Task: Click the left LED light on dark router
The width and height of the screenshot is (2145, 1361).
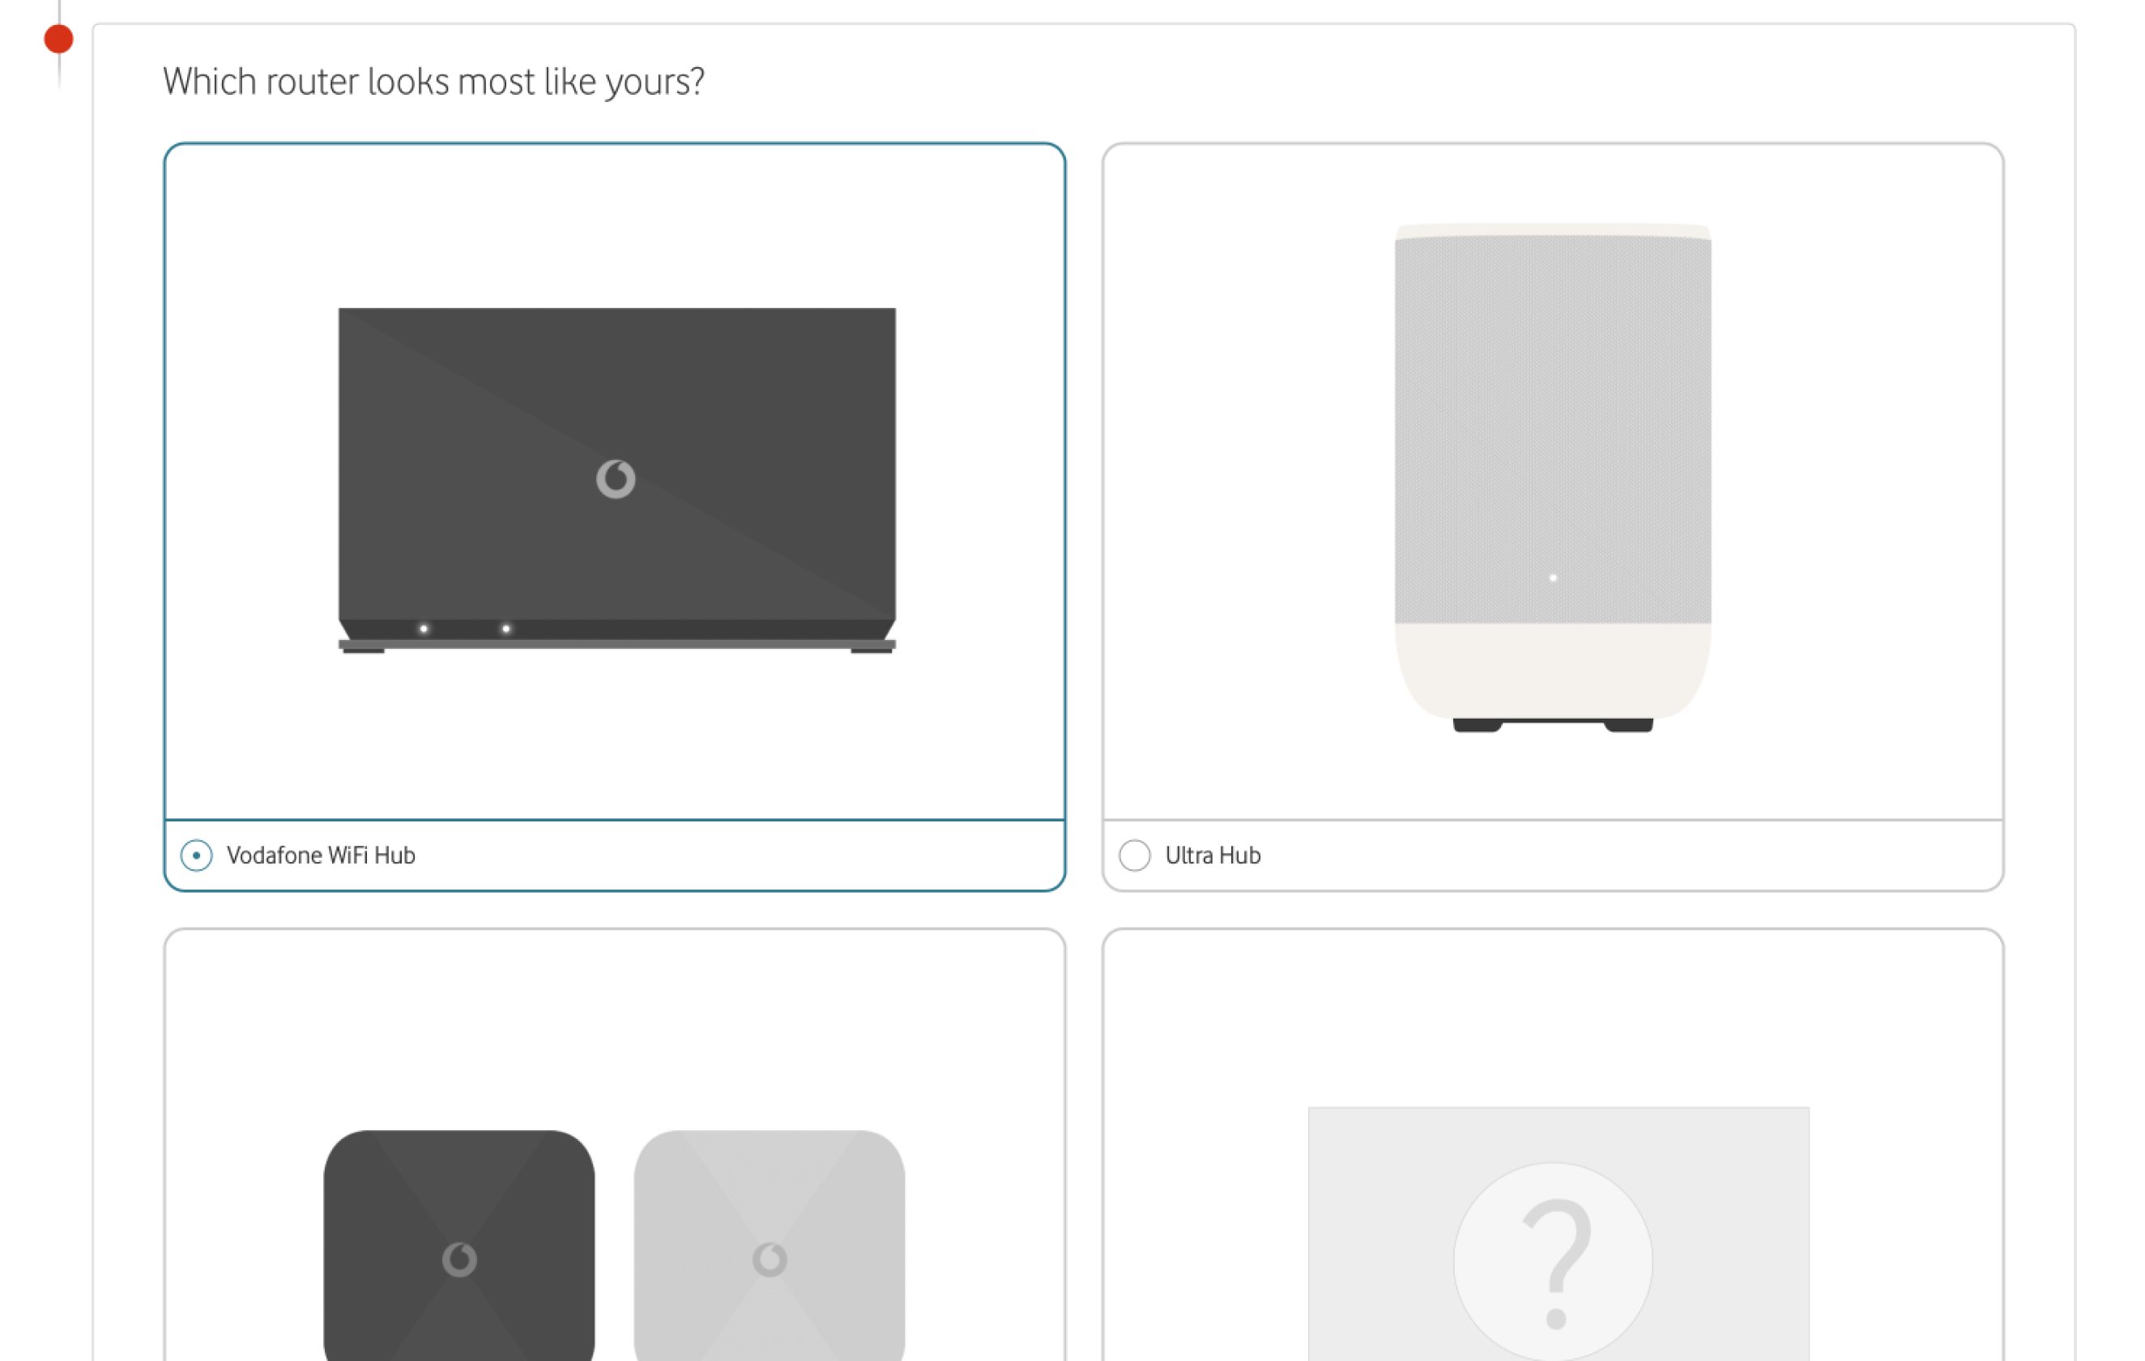Action: tap(424, 629)
